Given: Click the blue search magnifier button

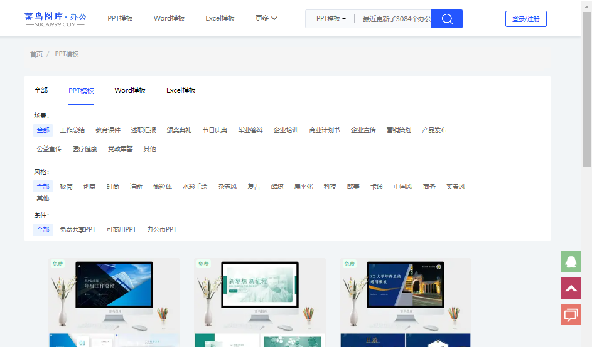Looking at the screenshot, I should [x=446, y=19].
